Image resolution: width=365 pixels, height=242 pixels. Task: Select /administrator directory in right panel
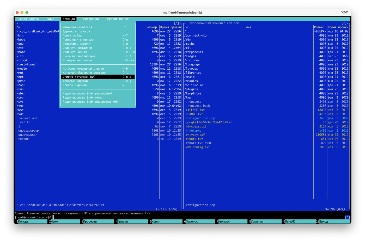click(266, 36)
